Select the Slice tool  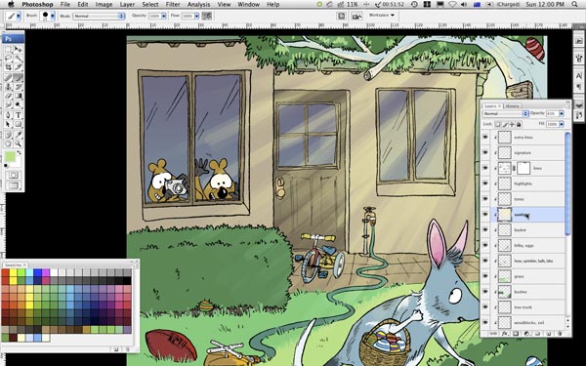pos(18,67)
